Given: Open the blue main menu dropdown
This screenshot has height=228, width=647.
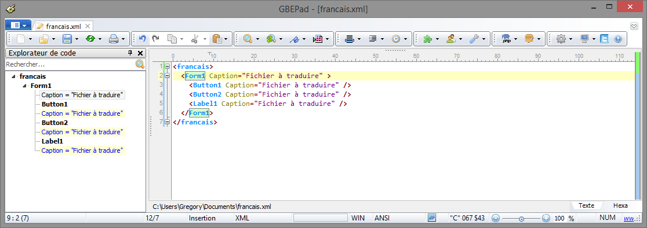Looking at the screenshot, I should coord(18,25).
